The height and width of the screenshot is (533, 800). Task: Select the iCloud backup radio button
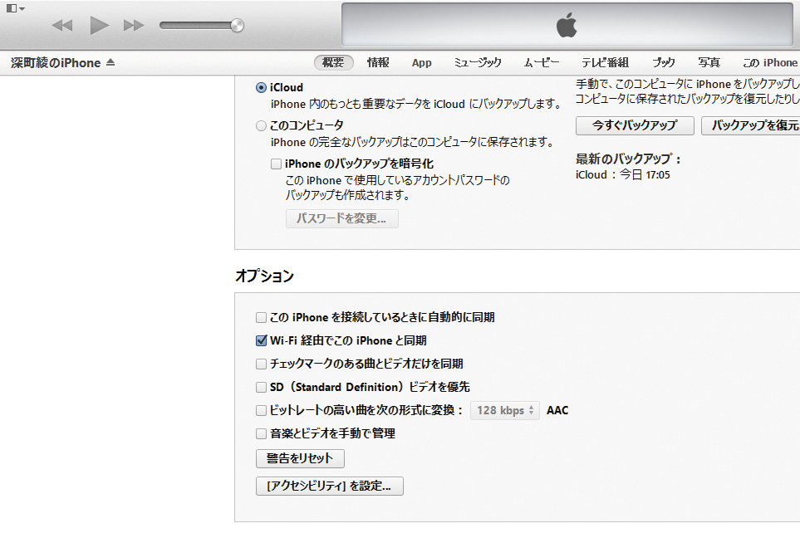[x=261, y=88]
